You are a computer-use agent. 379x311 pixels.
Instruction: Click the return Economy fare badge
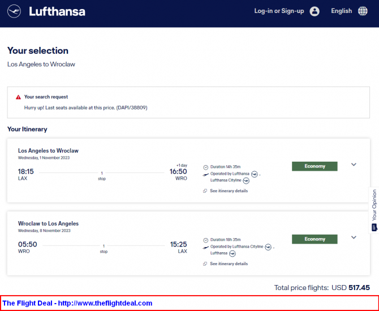tap(315, 239)
